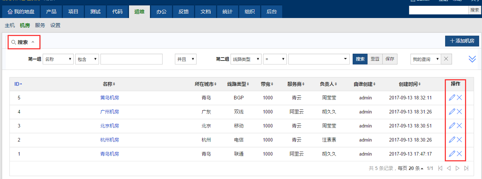This screenshot has height=179, width=482.
Task: Clear saved query with the X button
Action: [446, 59]
